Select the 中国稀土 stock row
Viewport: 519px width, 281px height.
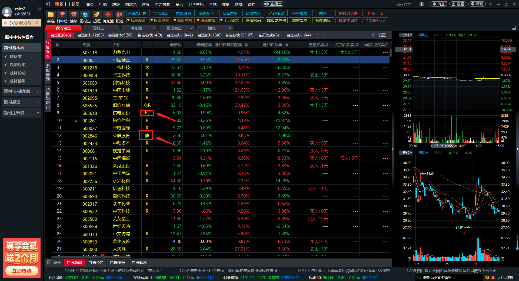pyautogui.click(x=220, y=60)
